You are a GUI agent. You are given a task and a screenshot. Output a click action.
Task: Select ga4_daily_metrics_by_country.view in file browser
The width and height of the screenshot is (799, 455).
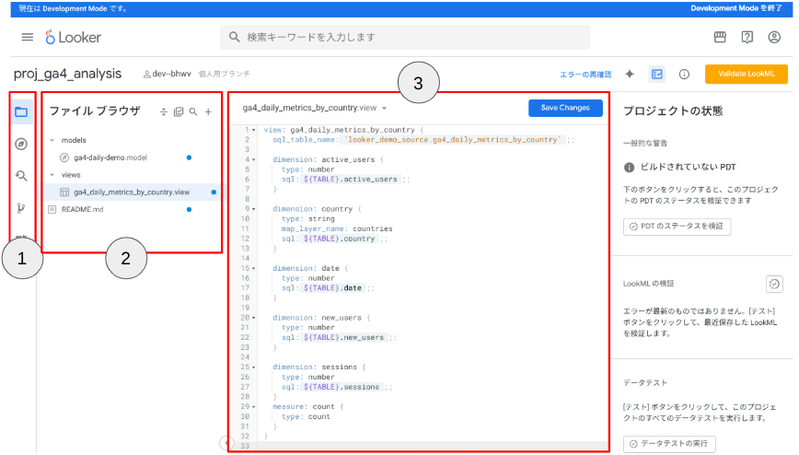132,192
